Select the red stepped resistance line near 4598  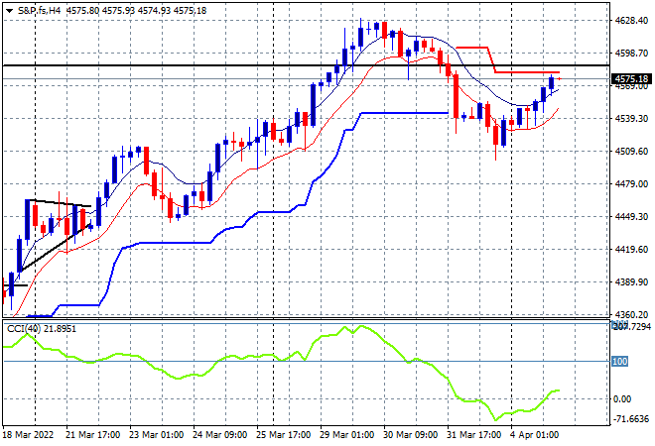[526, 72]
